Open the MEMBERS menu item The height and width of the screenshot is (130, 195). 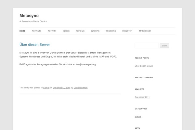tap(111, 31)
